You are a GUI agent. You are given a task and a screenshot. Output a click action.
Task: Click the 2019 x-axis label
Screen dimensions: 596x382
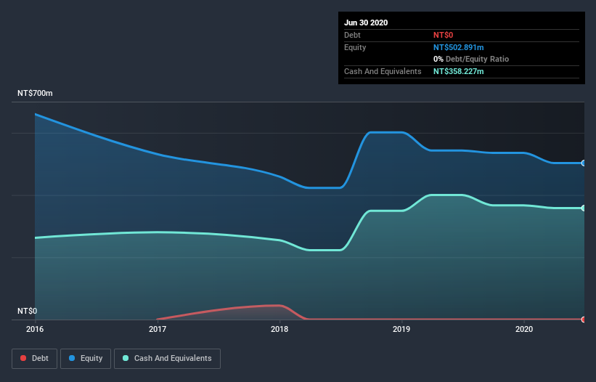401,329
